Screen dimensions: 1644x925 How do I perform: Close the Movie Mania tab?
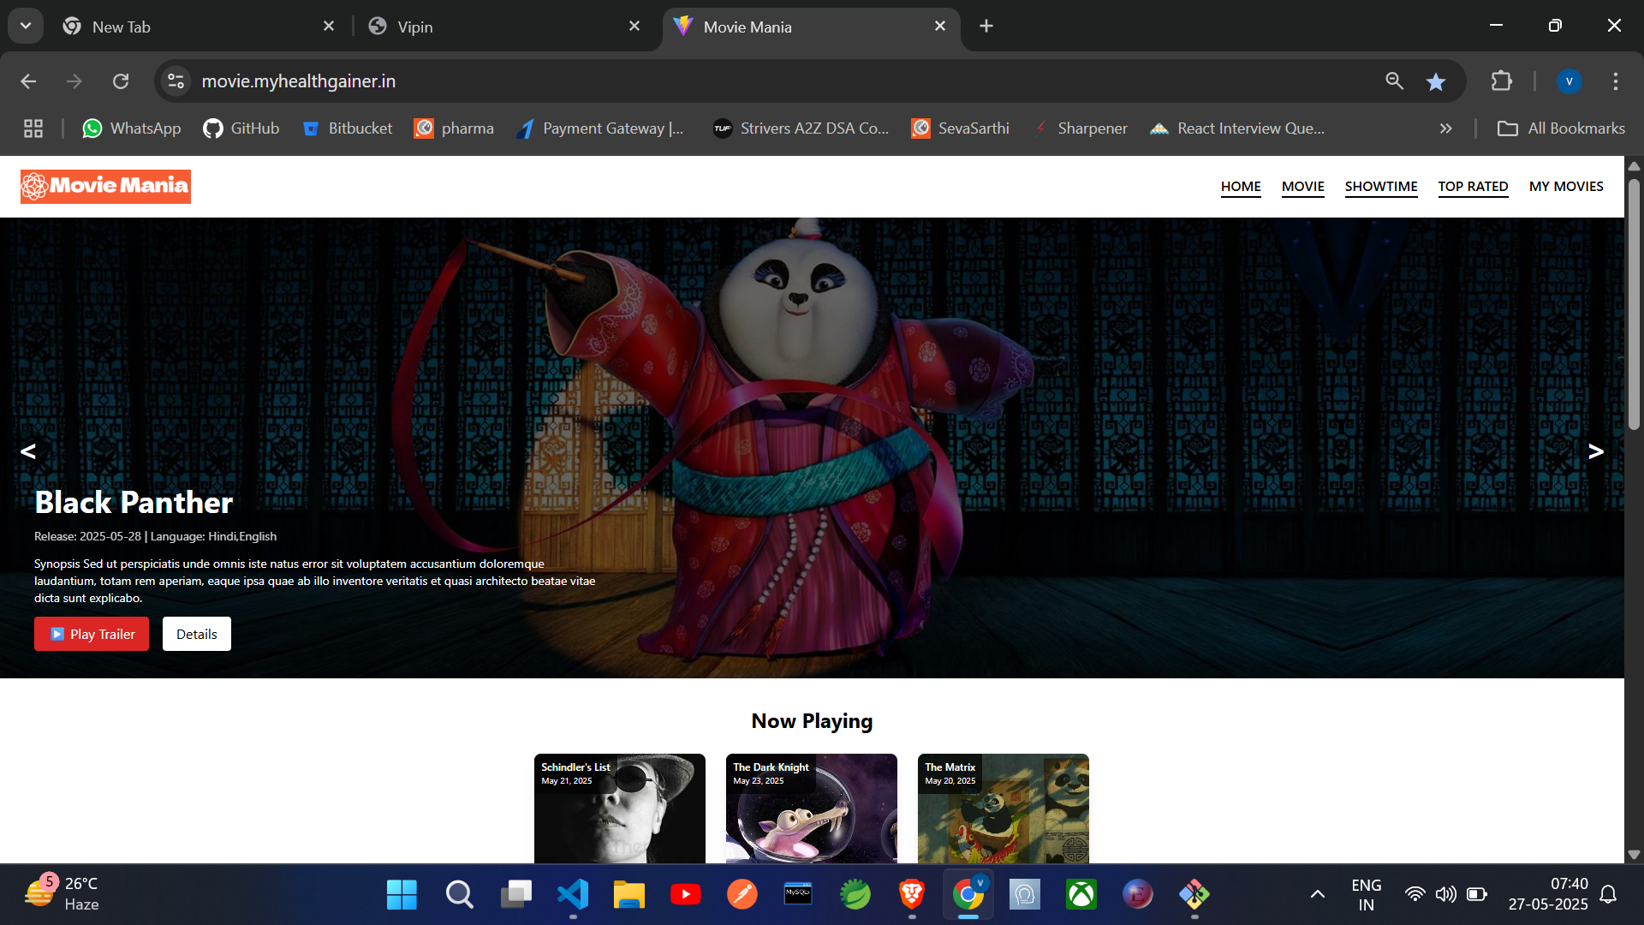940,27
